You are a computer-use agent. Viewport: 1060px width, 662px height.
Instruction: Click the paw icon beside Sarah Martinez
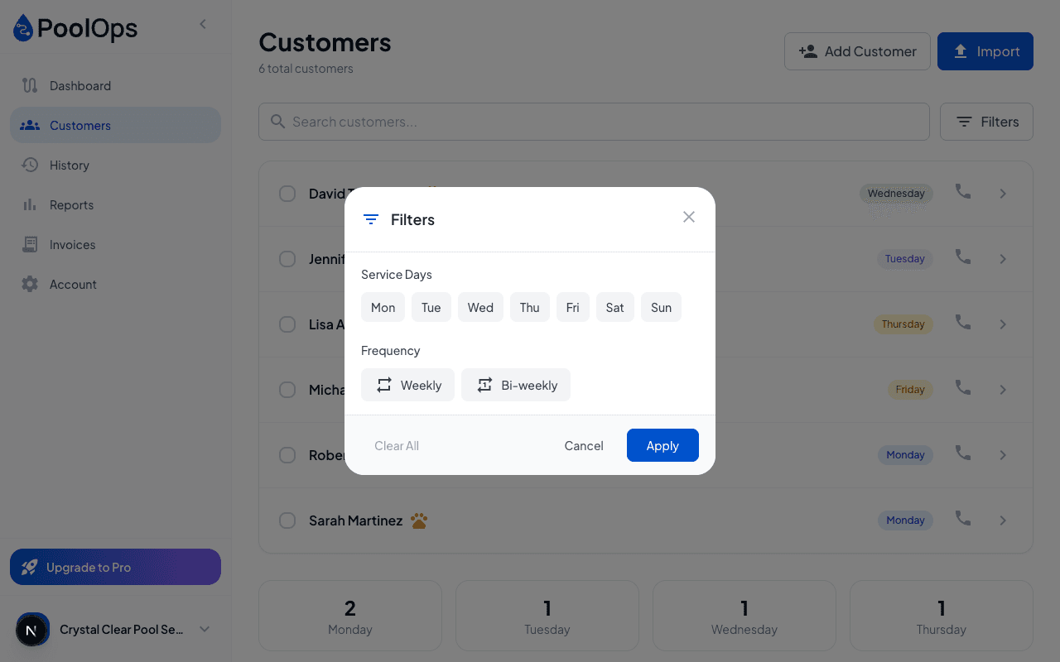[x=419, y=520]
